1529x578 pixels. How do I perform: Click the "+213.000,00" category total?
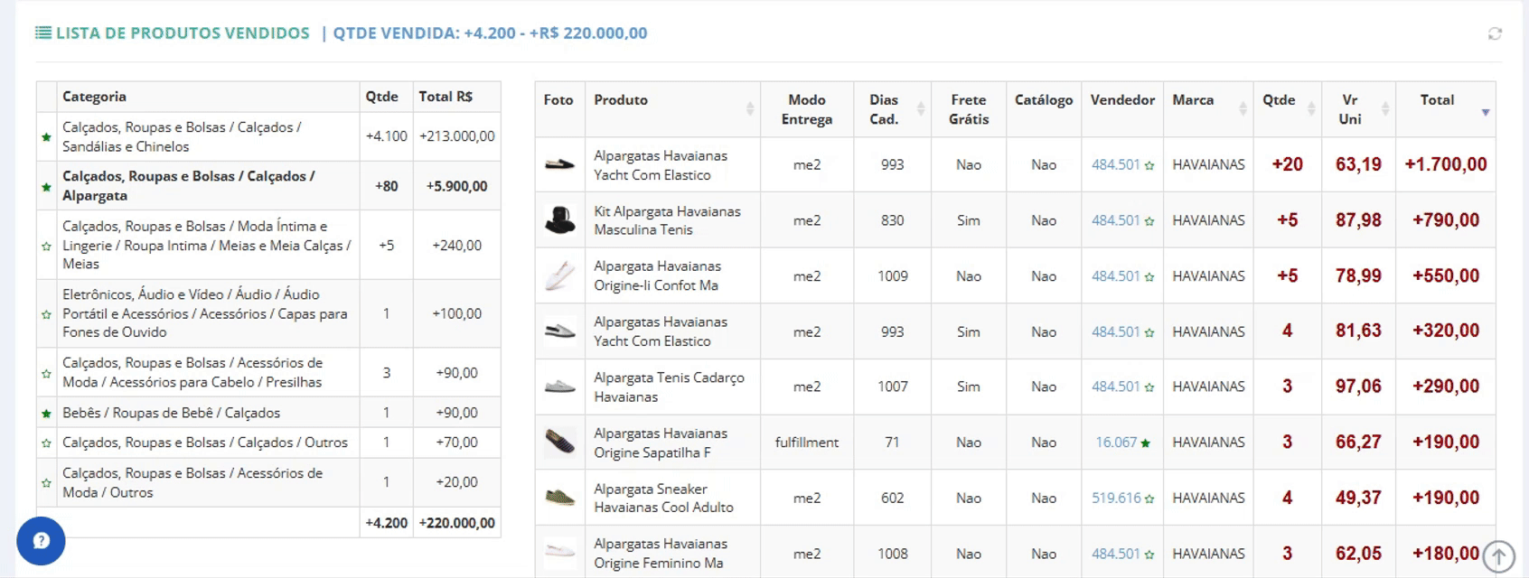[456, 136]
